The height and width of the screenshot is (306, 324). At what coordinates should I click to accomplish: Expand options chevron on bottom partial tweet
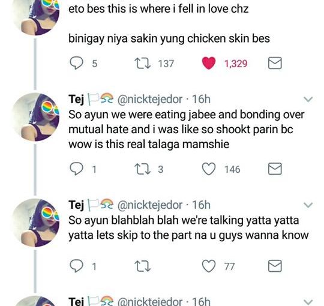coord(308,302)
